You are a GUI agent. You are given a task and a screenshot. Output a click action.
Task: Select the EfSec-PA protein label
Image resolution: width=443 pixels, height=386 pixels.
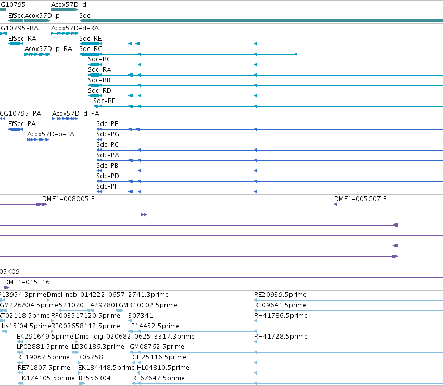pyautogui.click(x=22, y=124)
